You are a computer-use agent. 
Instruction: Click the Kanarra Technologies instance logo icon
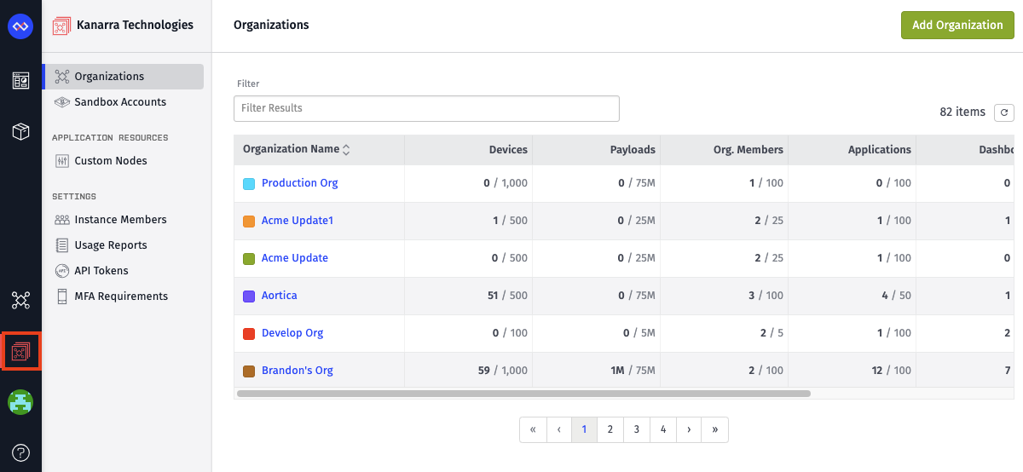61,26
